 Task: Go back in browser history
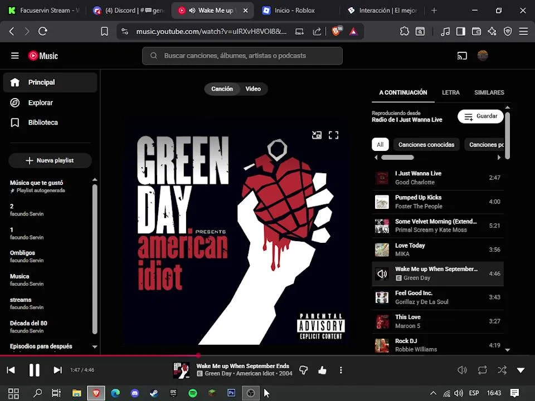(12, 31)
